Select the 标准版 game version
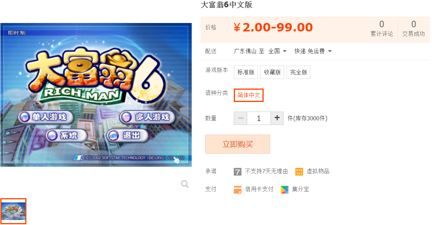Image resolution: width=432 pixels, height=225 pixels. [x=246, y=72]
